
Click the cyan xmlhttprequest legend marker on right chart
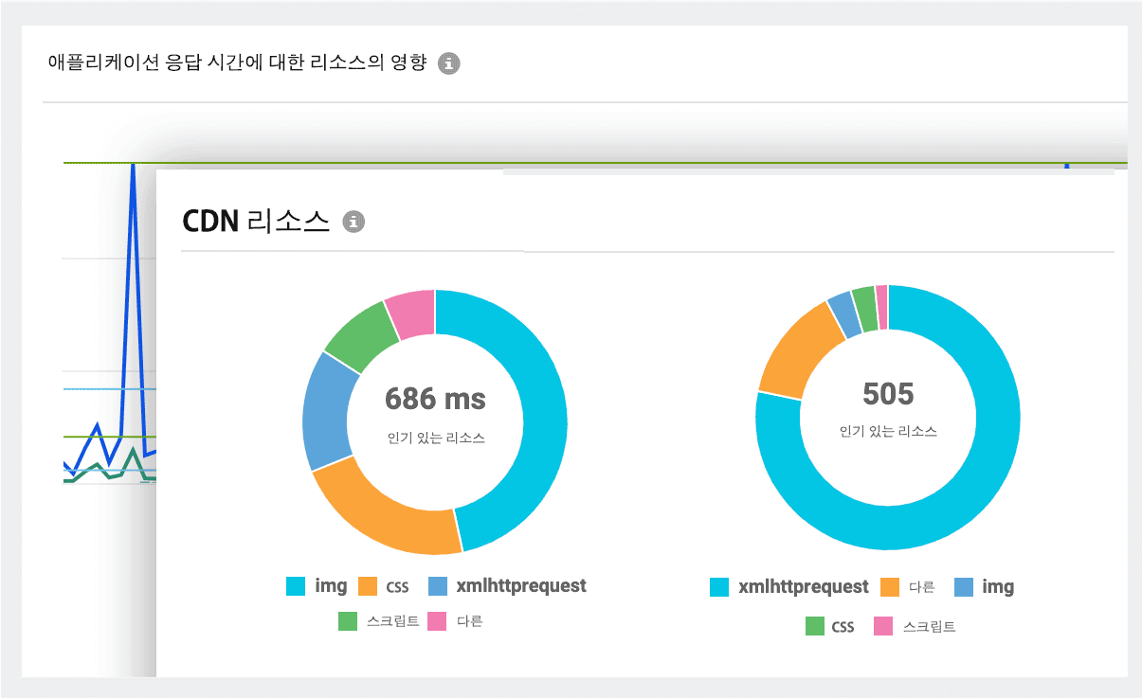point(718,587)
